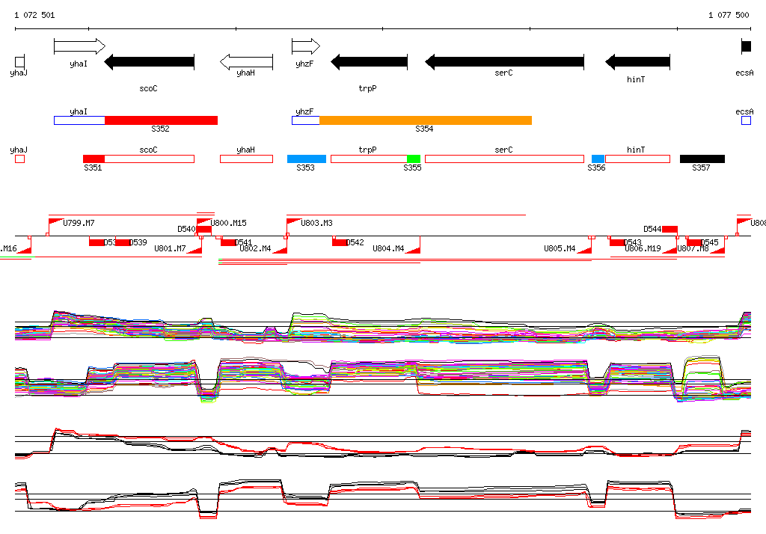Select the black S357 segment

pyautogui.click(x=702, y=159)
